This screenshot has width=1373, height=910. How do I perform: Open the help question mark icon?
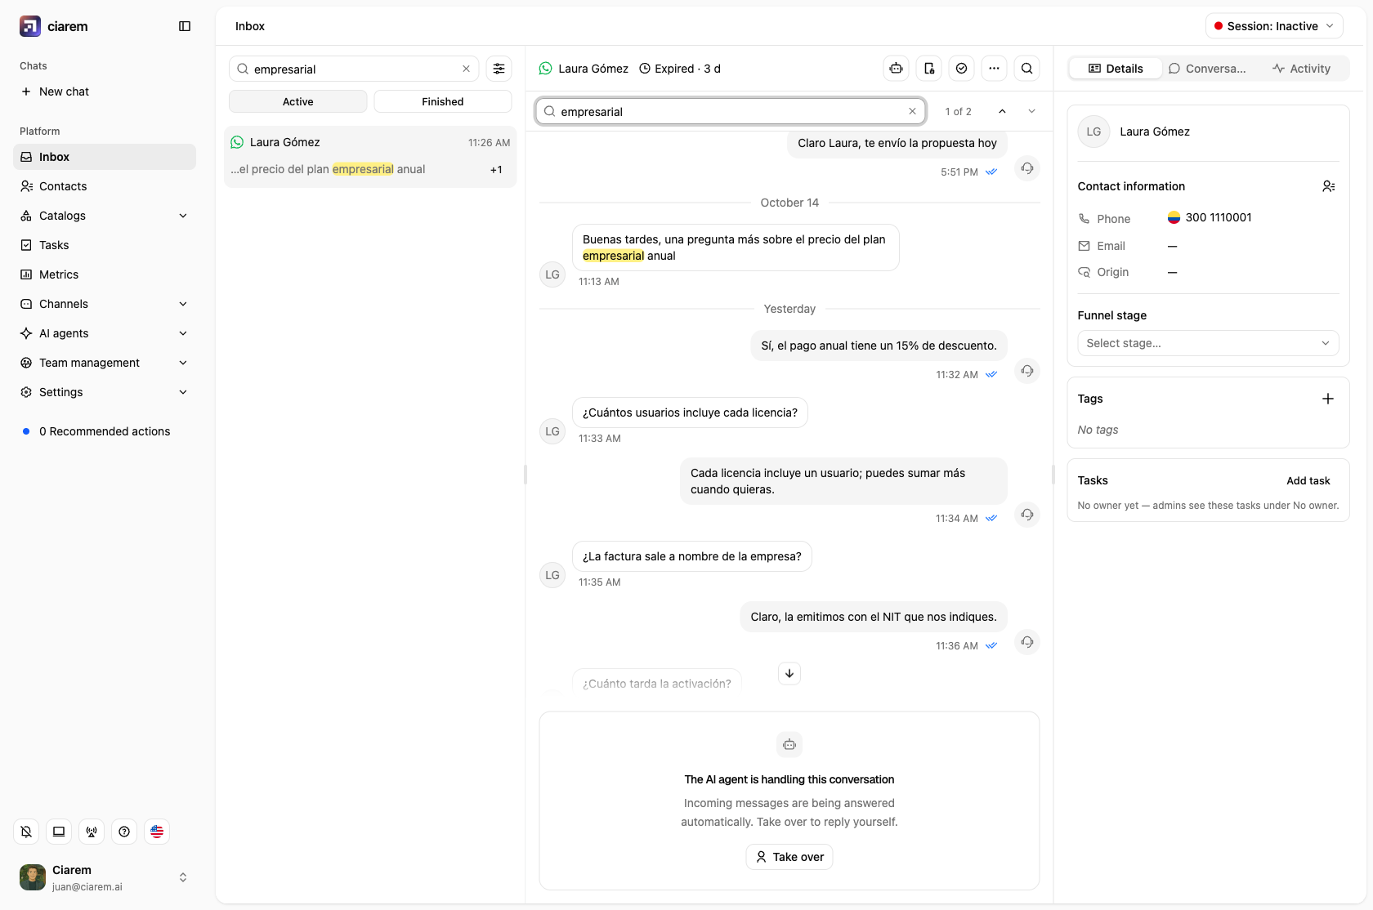pyautogui.click(x=124, y=832)
